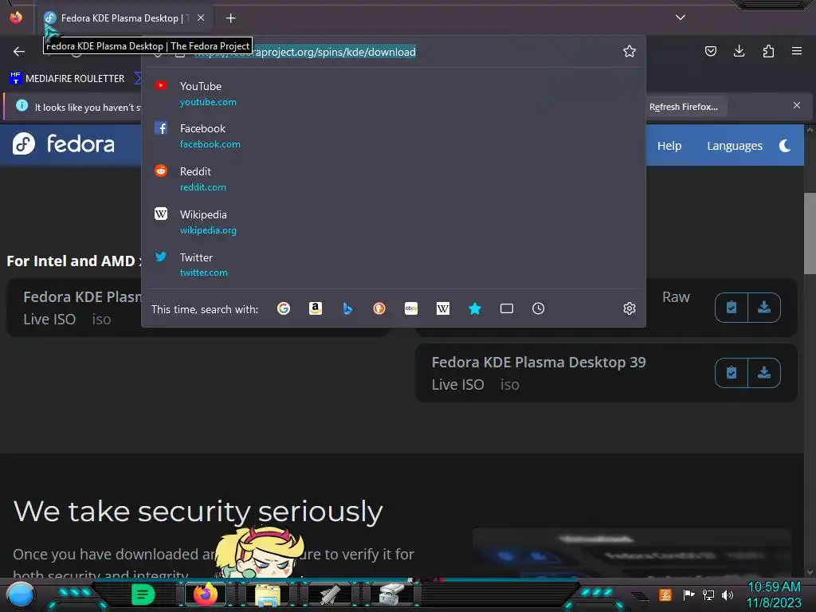Expand the list all tabs chevron
The width and height of the screenshot is (816, 612).
(681, 18)
